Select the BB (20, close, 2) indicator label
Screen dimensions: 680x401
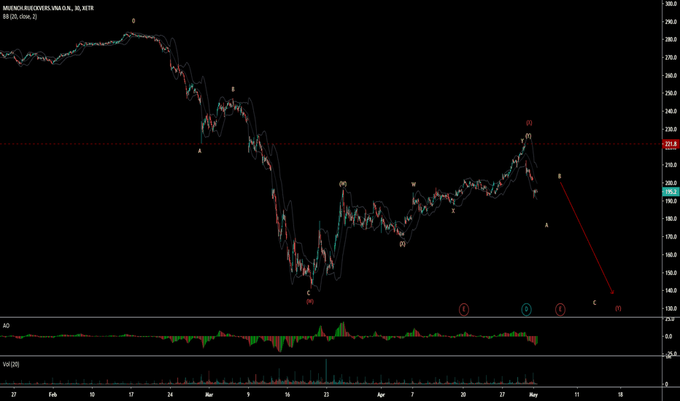20,17
